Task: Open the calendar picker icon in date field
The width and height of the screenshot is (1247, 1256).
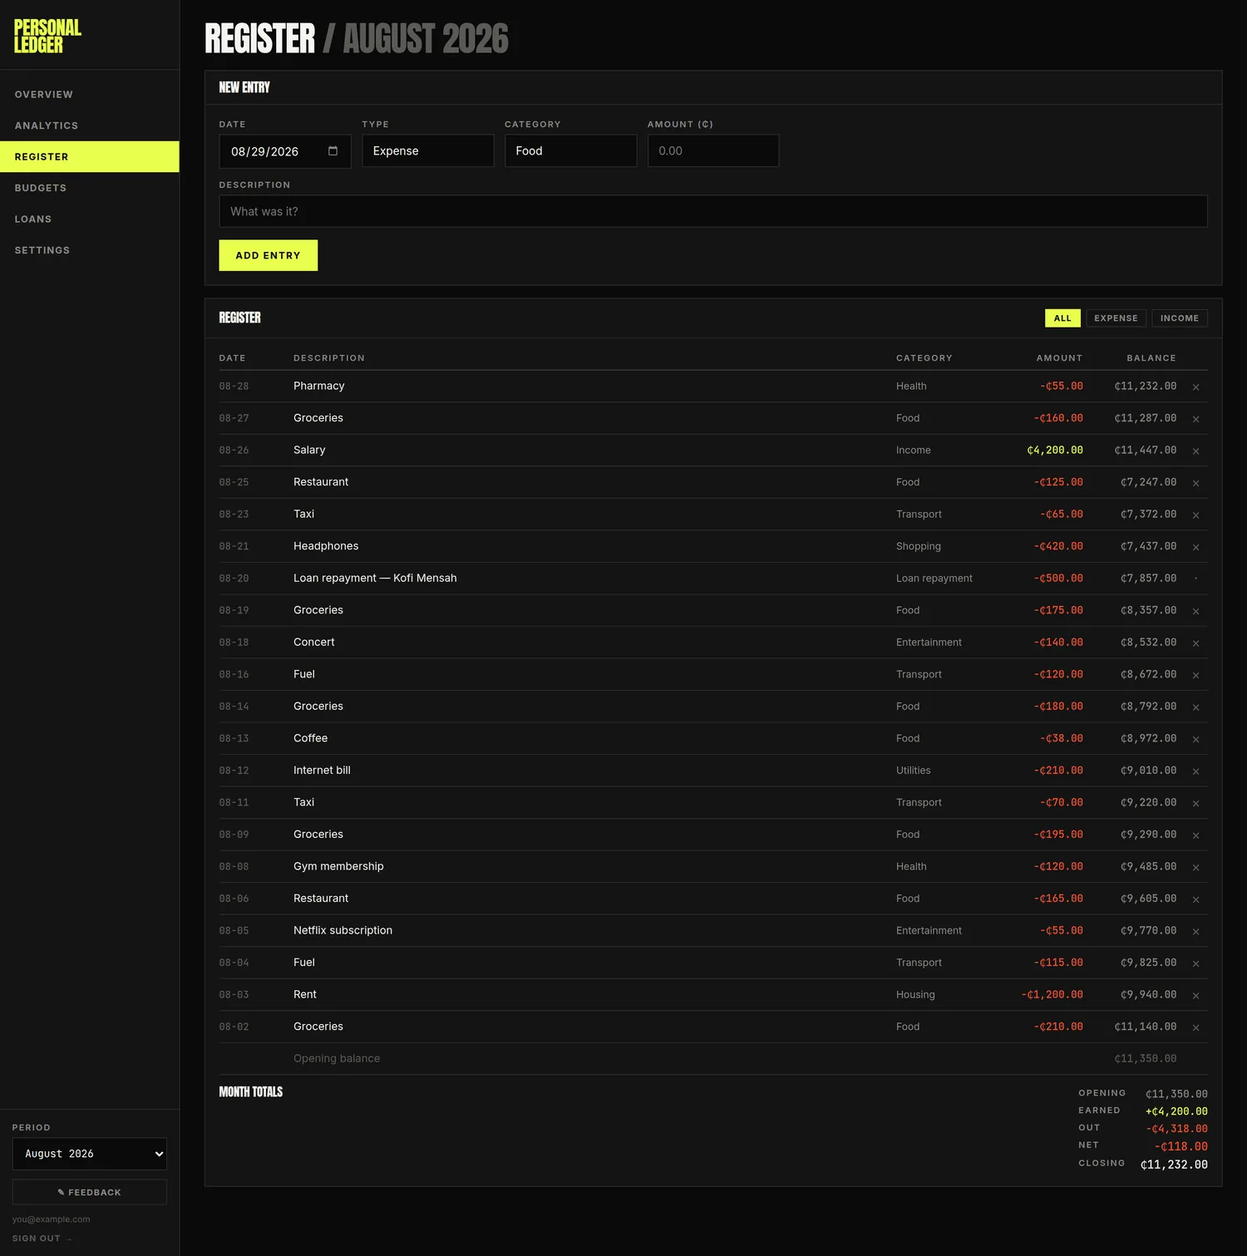Action: [x=333, y=151]
